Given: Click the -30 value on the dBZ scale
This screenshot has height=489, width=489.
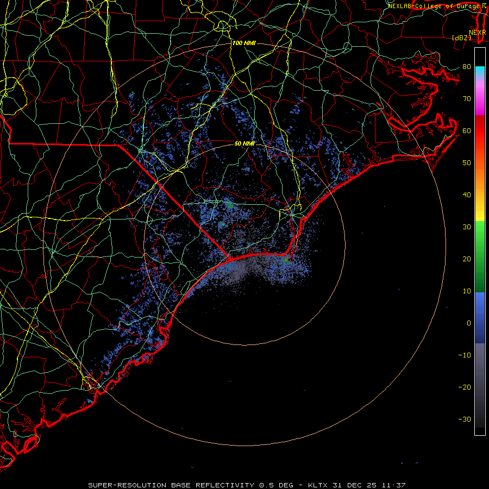Looking at the screenshot, I should click(465, 419).
